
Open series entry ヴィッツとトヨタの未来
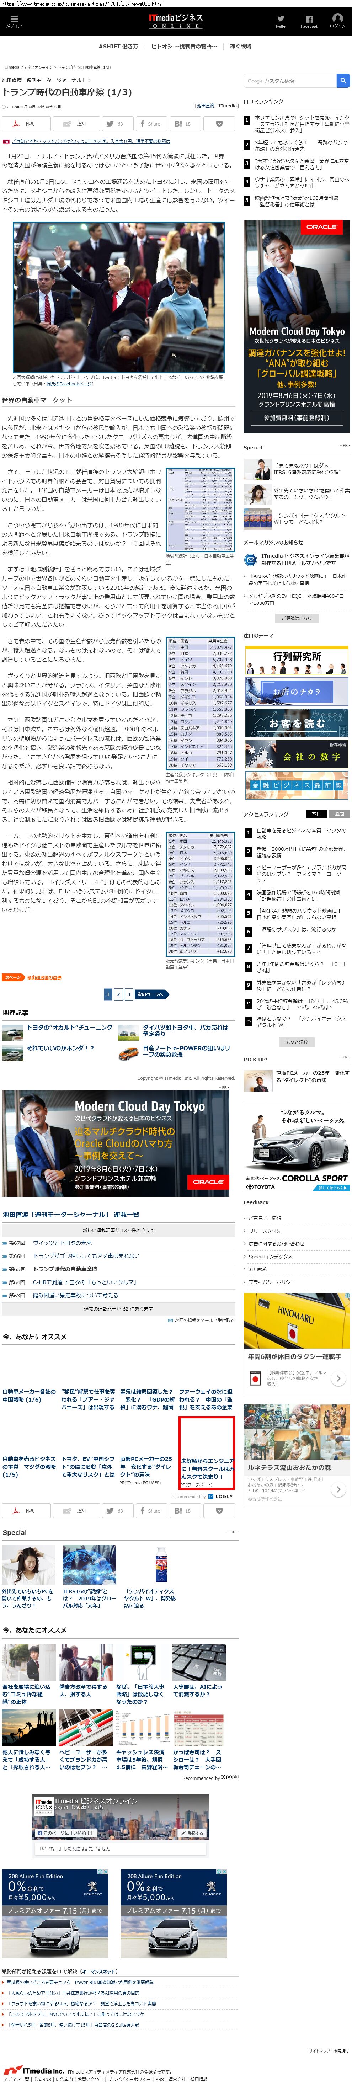62,1242
